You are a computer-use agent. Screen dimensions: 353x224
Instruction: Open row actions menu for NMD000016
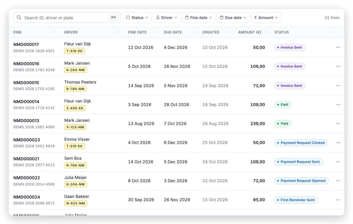tap(338, 66)
